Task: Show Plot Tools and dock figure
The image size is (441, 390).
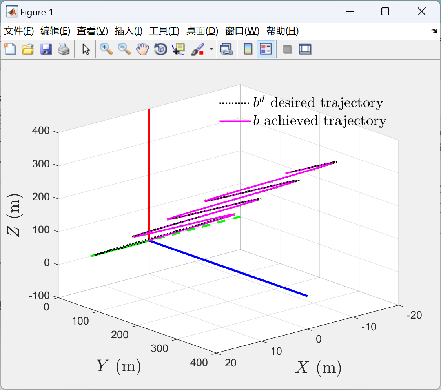Action: click(x=305, y=49)
